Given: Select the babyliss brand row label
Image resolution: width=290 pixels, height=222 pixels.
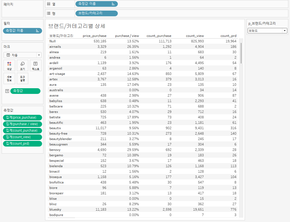Looking at the screenshot, I should pos(56,101).
